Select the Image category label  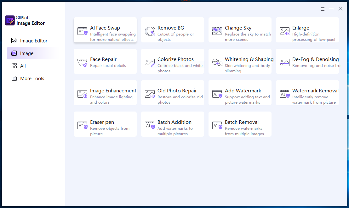tap(27, 53)
